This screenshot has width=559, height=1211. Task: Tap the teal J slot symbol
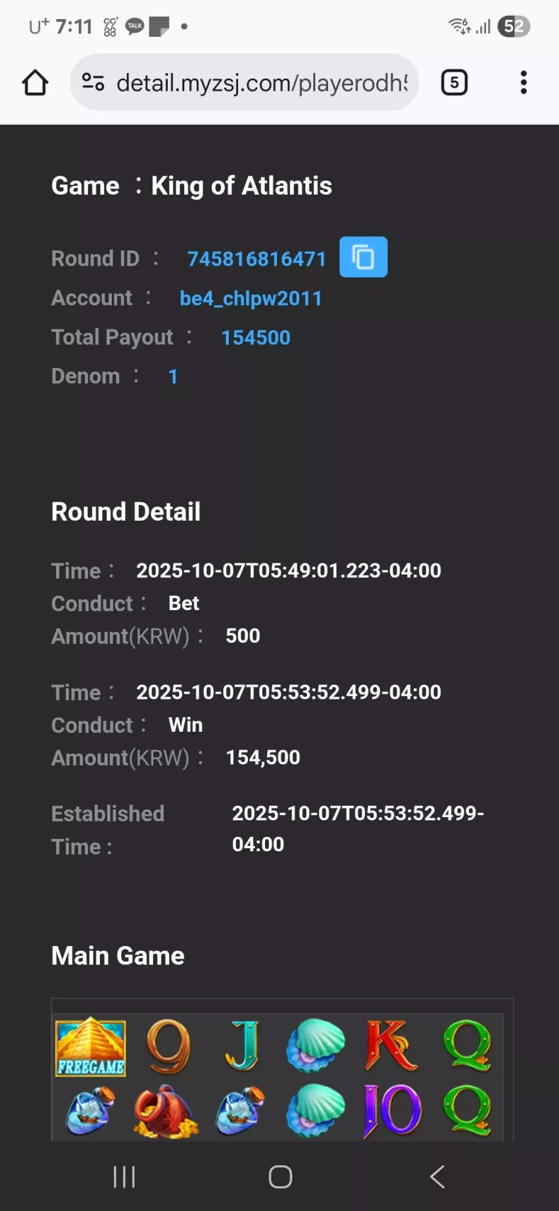[241, 1046]
